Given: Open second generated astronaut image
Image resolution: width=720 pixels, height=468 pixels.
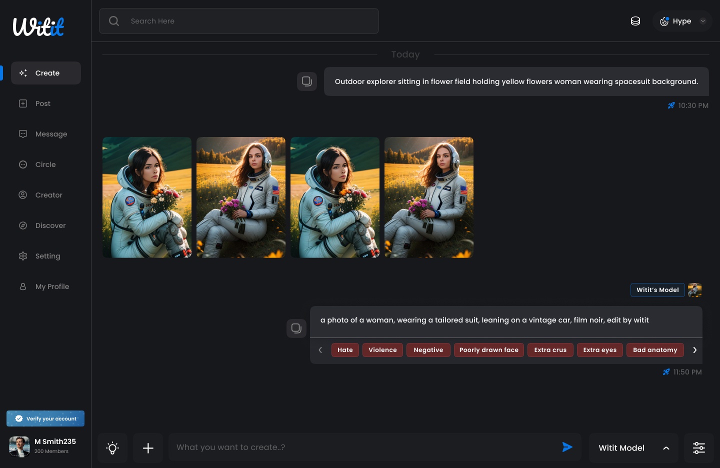Looking at the screenshot, I should pos(241,197).
